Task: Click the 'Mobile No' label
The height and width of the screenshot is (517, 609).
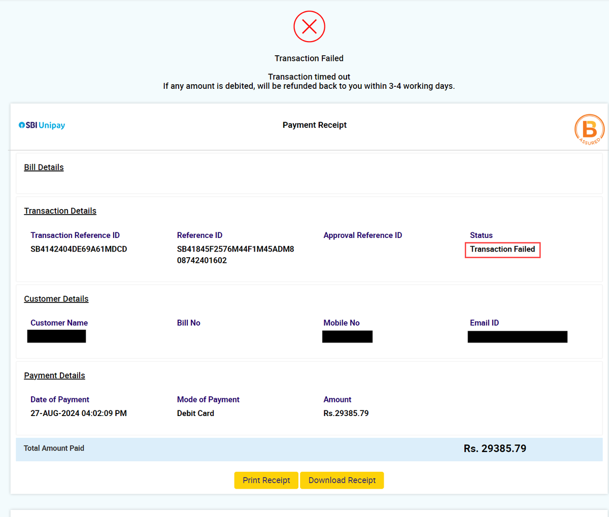Action: tap(342, 323)
